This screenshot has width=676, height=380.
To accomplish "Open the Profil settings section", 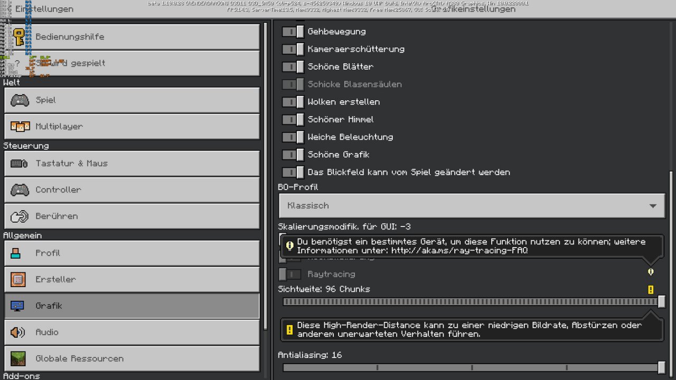I will [x=132, y=253].
